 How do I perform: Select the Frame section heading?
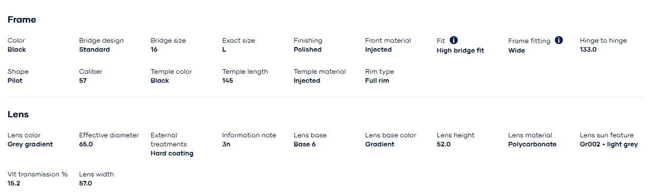click(22, 20)
